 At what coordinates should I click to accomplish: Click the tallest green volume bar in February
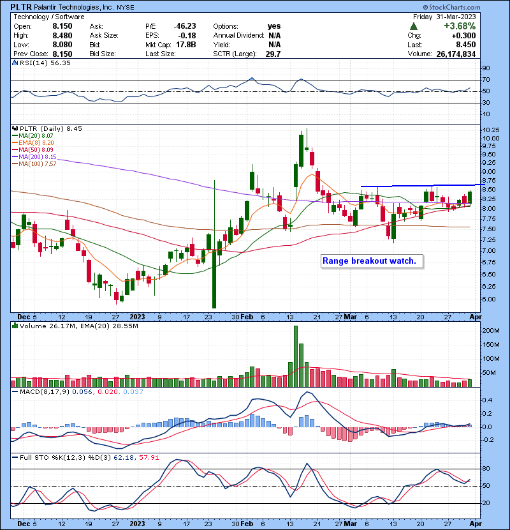(296, 356)
